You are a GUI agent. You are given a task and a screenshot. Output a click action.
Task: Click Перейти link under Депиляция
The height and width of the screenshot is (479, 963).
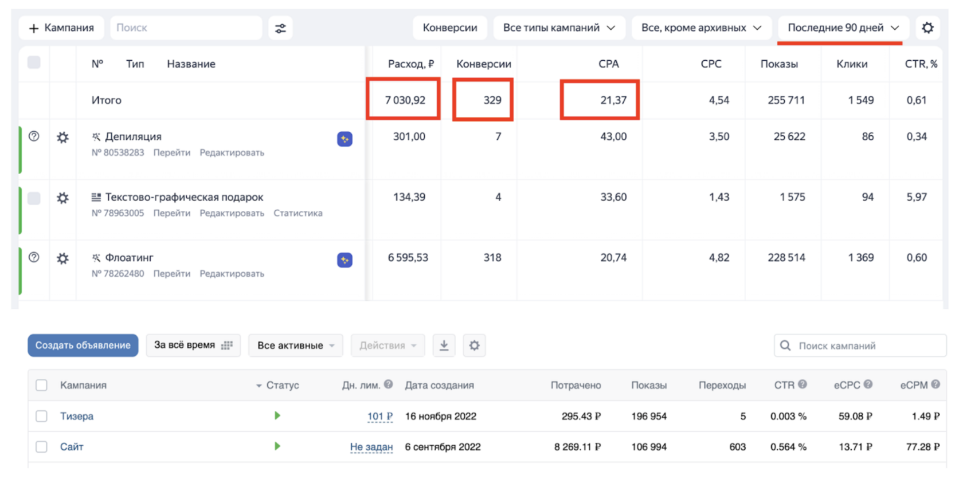point(172,152)
